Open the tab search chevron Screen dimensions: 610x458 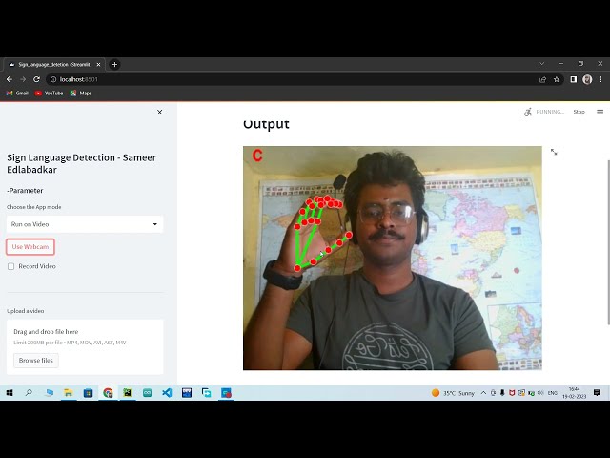click(x=541, y=64)
